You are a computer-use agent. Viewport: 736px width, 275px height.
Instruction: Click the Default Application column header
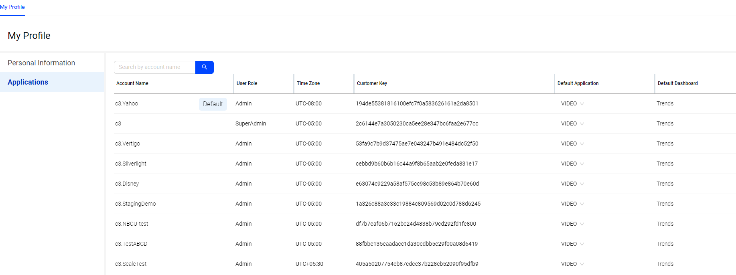coord(578,83)
